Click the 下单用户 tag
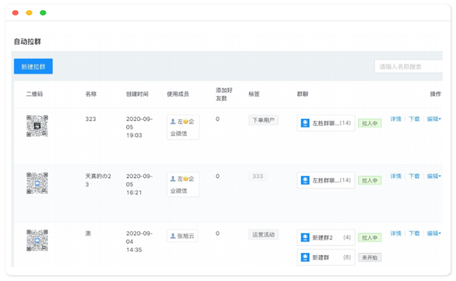 pyautogui.click(x=263, y=120)
